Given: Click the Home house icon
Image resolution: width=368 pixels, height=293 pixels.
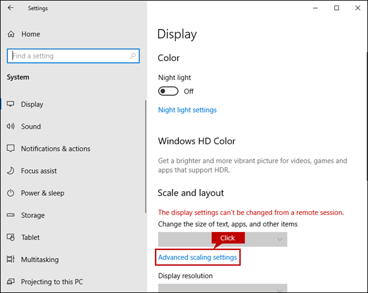Looking at the screenshot, I should coord(11,34).
